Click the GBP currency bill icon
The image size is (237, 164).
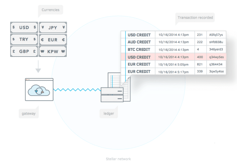24,51
